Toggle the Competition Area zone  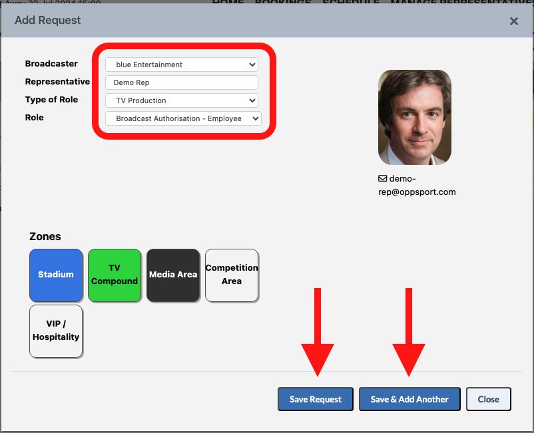(232, 275)
